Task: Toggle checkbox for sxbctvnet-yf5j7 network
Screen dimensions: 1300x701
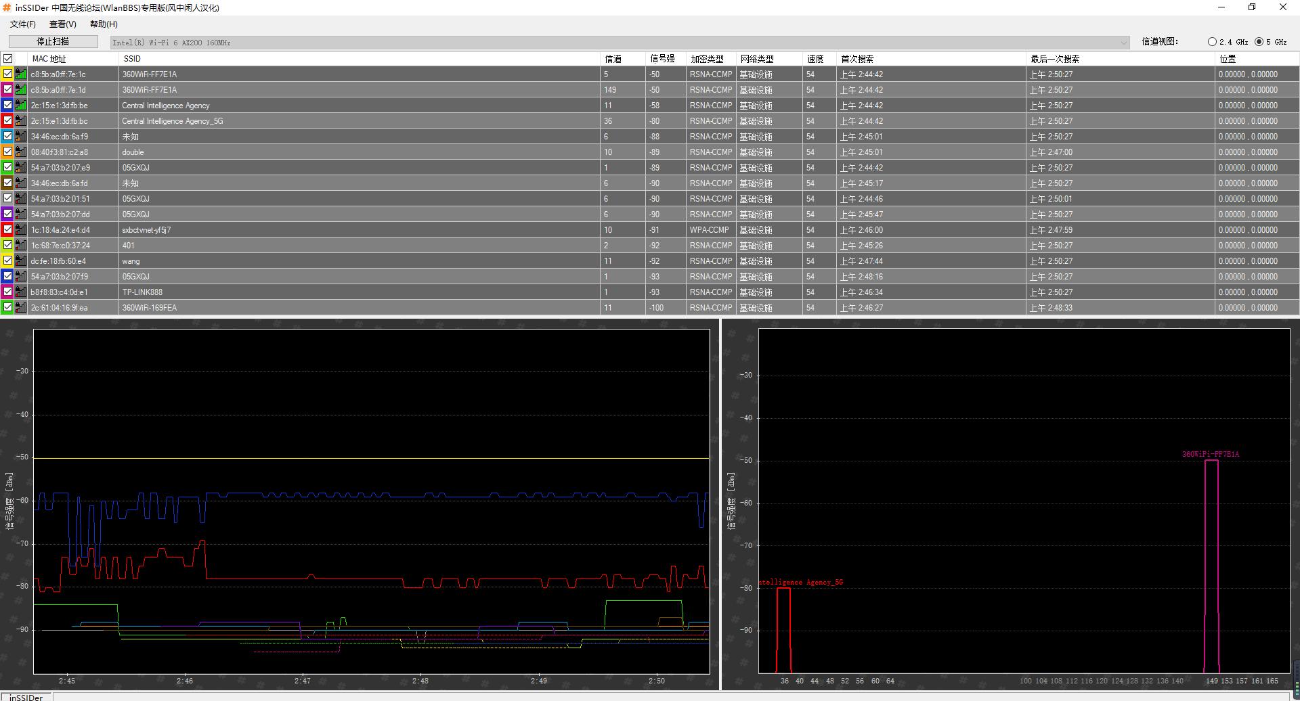Action: point(8,230)
